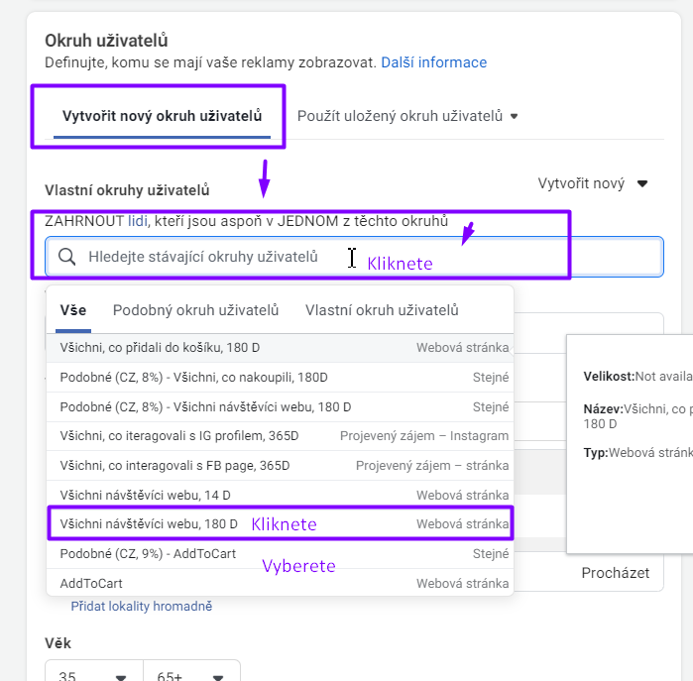Select the 'AddToCart' website audience

(x=281, y=583)
